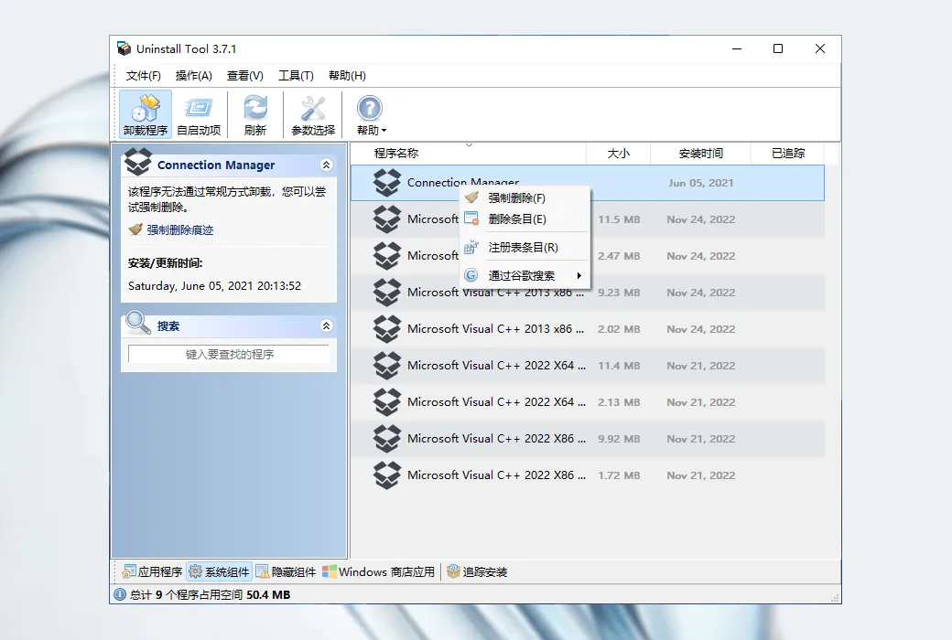Click icon of the 9.92 MB program row
This screenshot has width=952, height=640.
[x=386, y=439]
